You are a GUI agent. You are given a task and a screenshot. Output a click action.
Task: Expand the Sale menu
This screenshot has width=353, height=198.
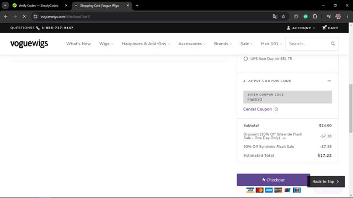tap(247, 44)
